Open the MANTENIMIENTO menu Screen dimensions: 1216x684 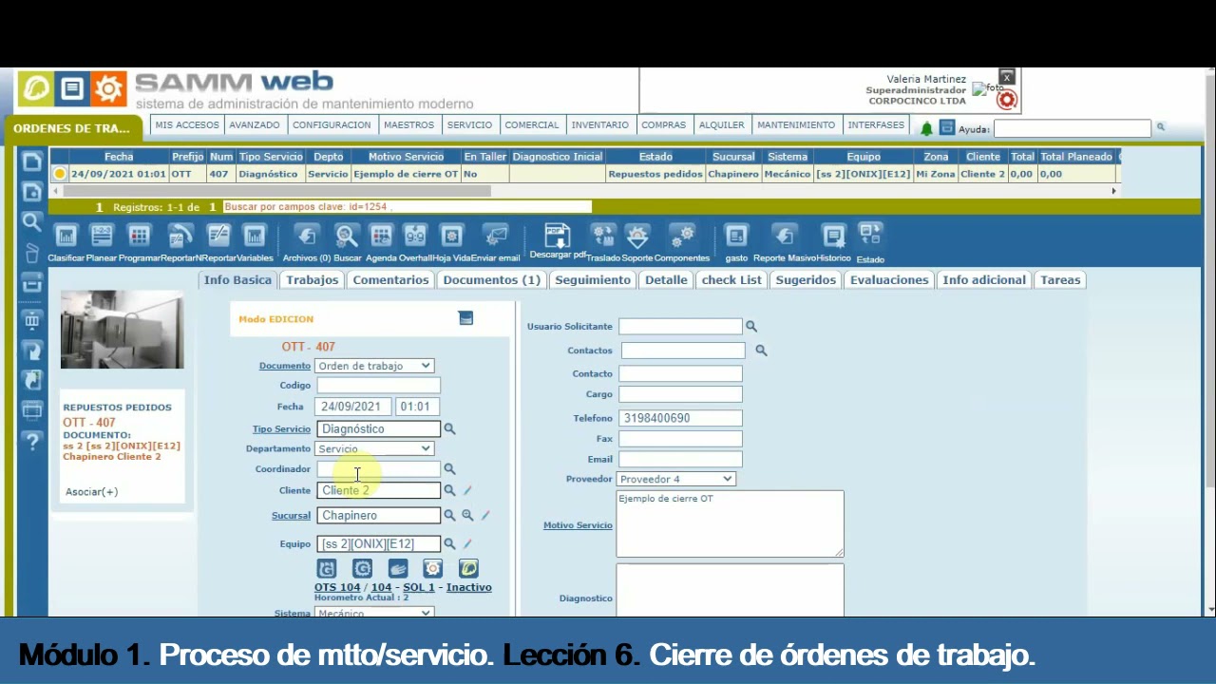(796, 125)
